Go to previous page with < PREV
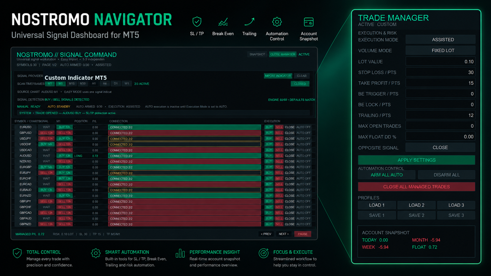The width and height of the screenshot is (491, 276). click(x=266, y=234)
